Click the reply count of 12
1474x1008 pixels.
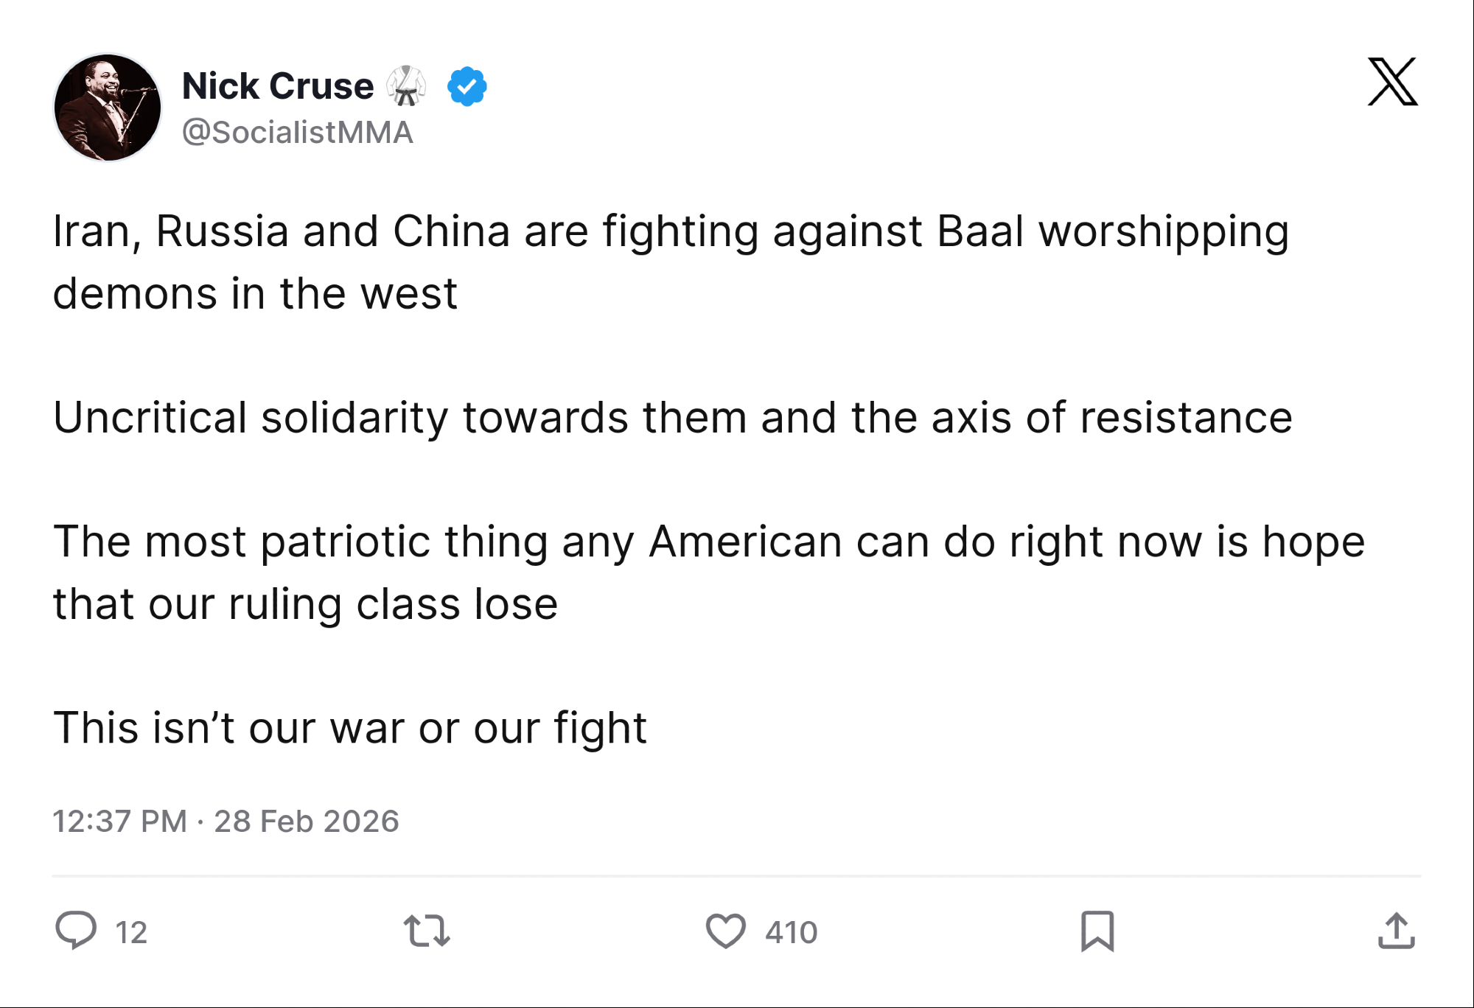click(132, 932)
